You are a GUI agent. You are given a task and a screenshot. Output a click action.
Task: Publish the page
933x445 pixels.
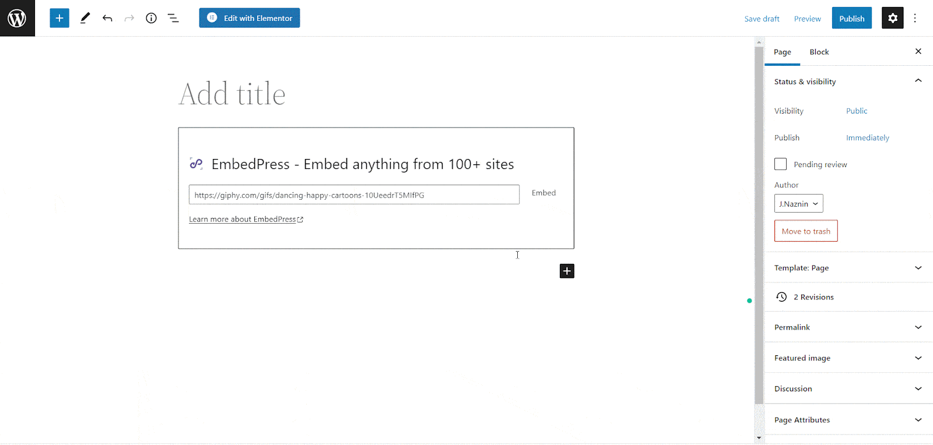pyautogui.click(x=852, y=18)
